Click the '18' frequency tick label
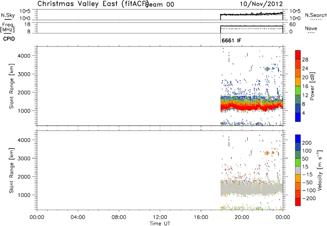327x226 pixels. click(27, 24)
